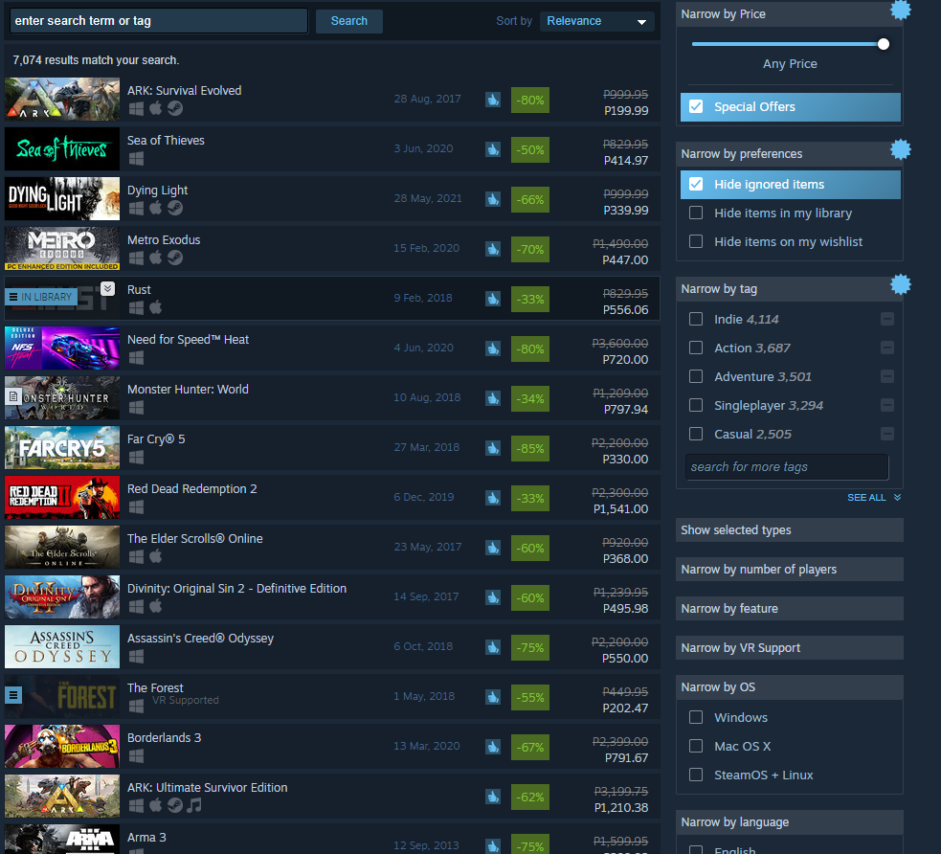Viewport: 941px width, 854px height.
Task: Expand Narrow by VR Support section
Action: (x=789, y=647)
